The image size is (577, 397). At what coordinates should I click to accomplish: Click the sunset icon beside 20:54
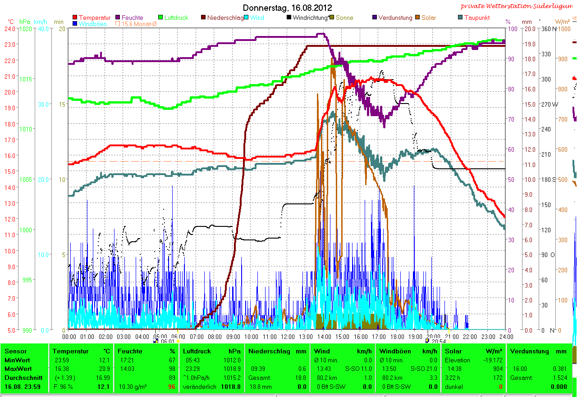click(427, 341)
